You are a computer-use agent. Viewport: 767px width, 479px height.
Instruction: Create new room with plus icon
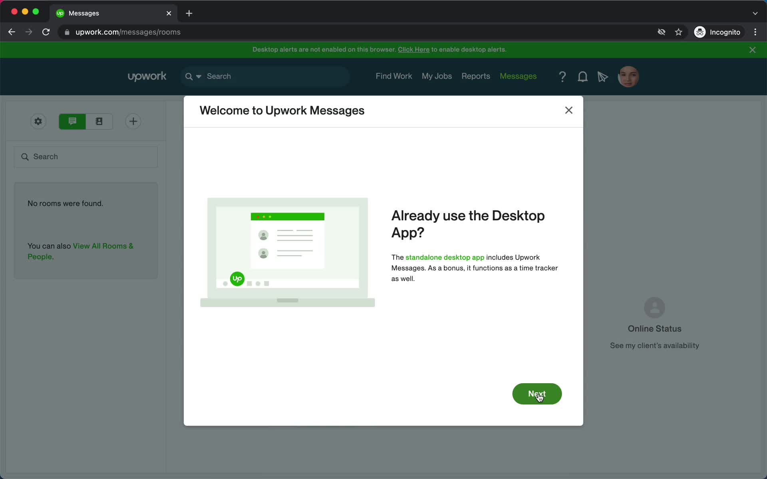(133, 121)
